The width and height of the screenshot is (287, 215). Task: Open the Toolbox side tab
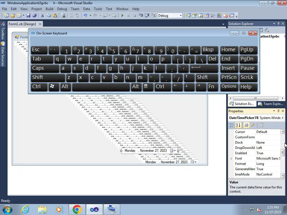[3, 31]
